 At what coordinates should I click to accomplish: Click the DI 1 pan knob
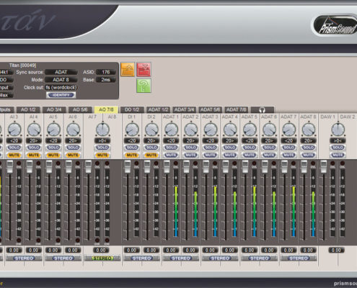132,130
